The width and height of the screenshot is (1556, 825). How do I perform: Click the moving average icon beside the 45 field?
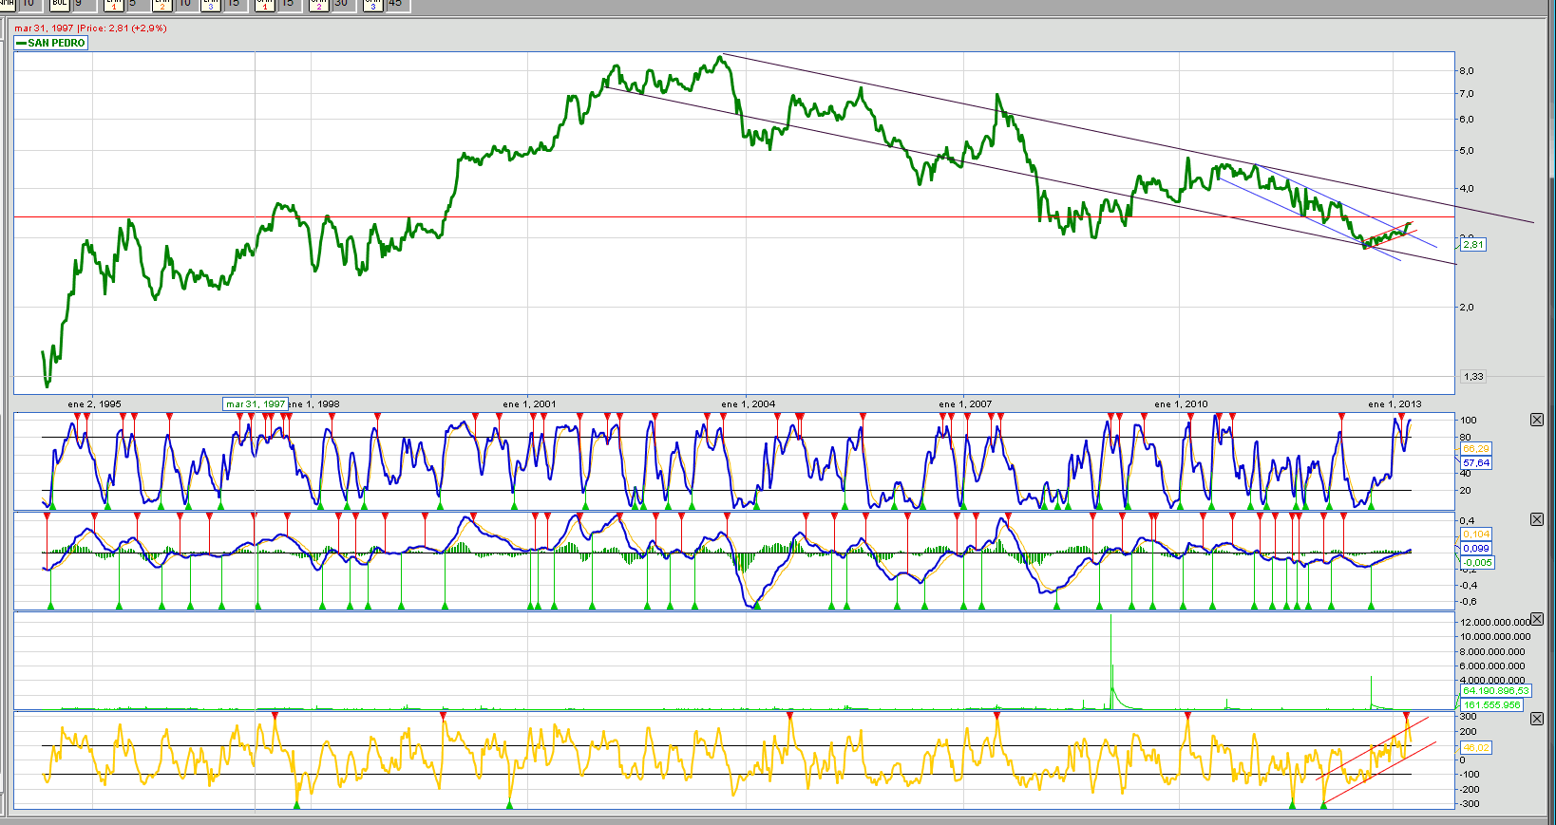[x=372, y=4]
